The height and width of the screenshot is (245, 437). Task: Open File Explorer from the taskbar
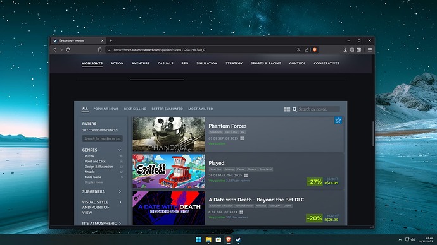(208, 239)
